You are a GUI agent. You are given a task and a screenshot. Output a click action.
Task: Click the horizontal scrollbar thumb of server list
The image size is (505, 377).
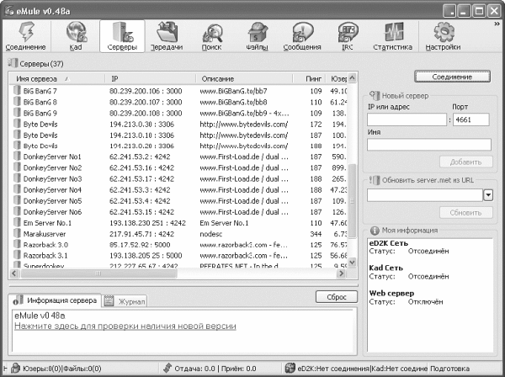(x=98, y=273)
